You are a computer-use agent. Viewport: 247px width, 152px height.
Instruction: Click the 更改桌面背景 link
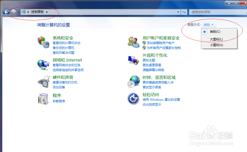tap(152, 65)
